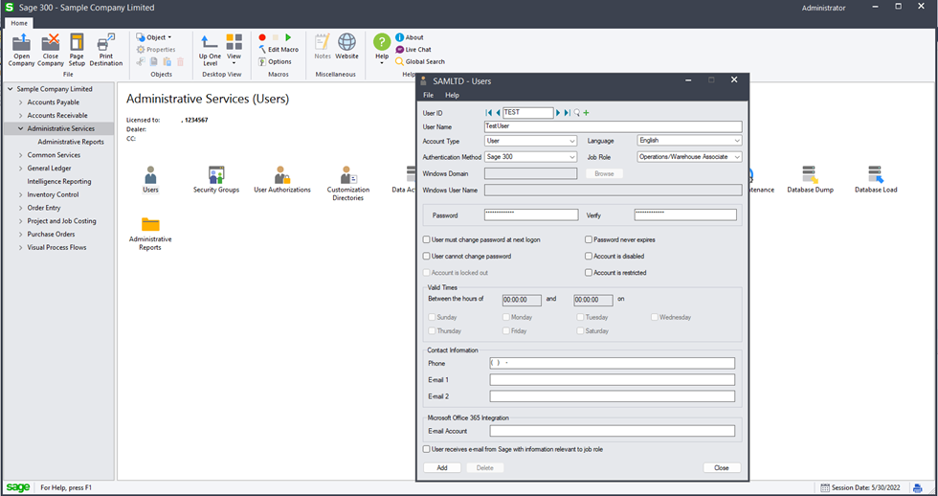Open the User Authorizations icon
Viewport: 938px width, 496px height.
click(x=281, y=176)
